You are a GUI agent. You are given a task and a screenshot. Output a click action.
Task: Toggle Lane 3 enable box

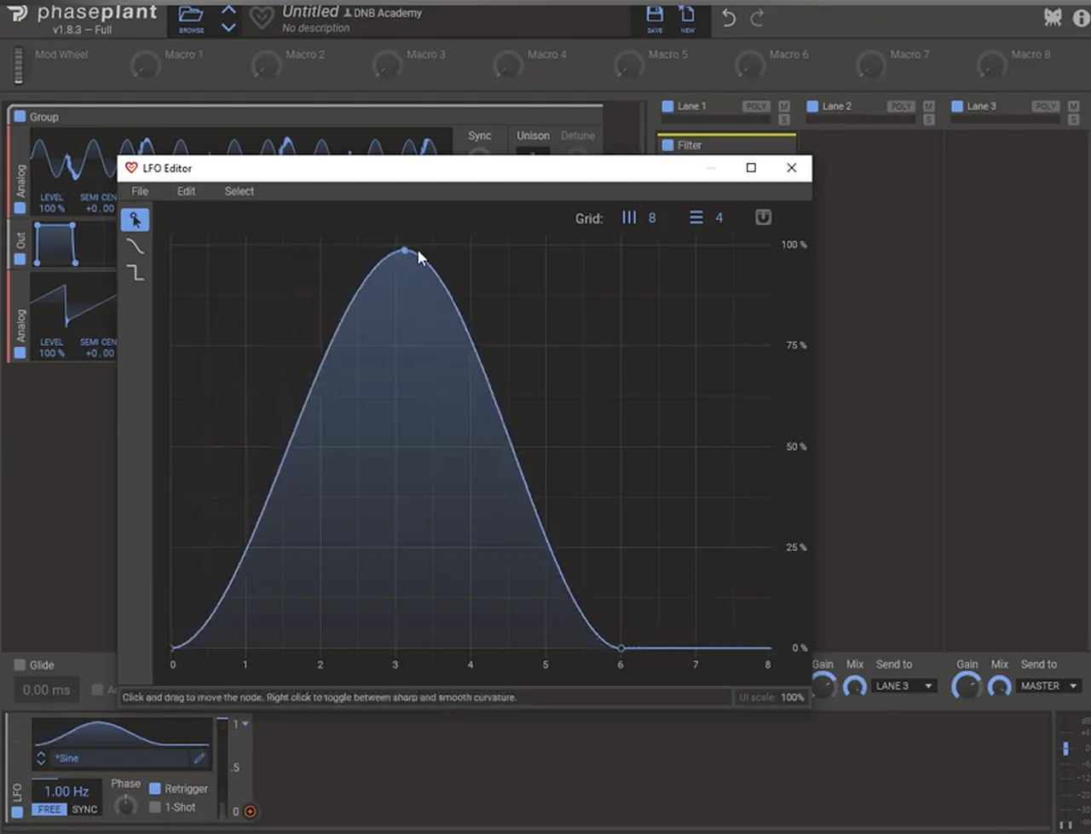(x=957, y=106)
